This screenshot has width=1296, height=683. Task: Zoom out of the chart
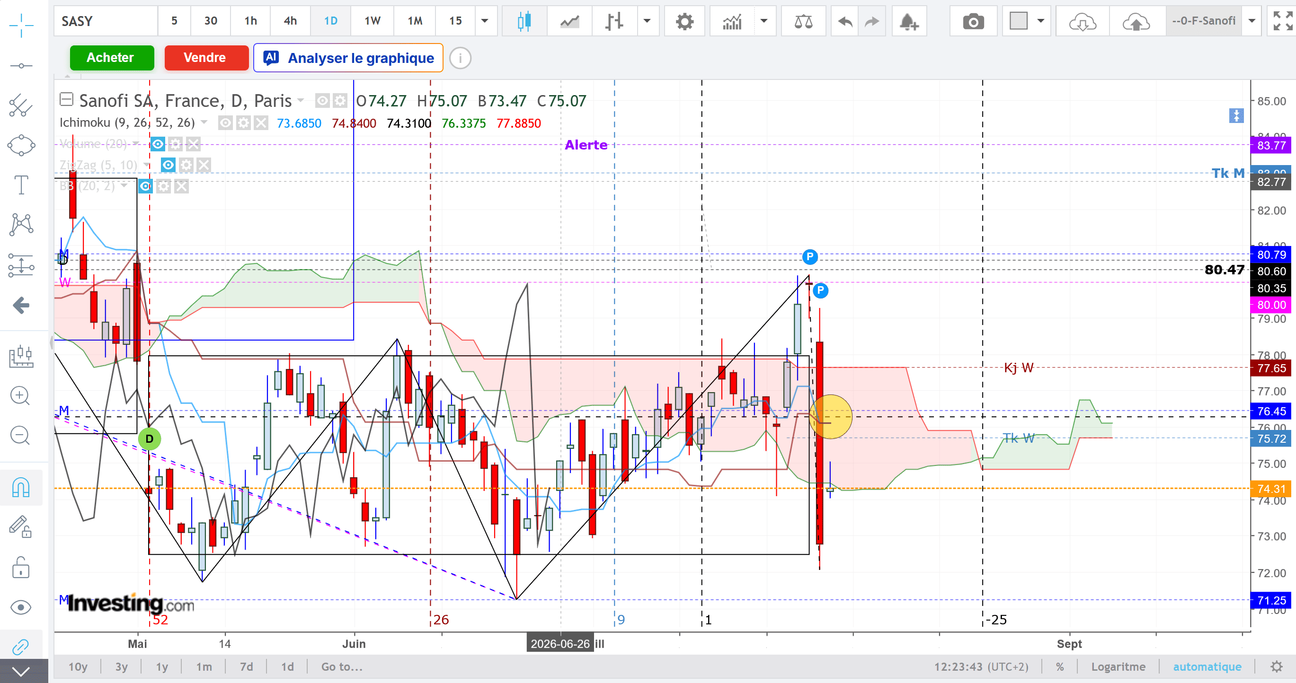point(20,435)
